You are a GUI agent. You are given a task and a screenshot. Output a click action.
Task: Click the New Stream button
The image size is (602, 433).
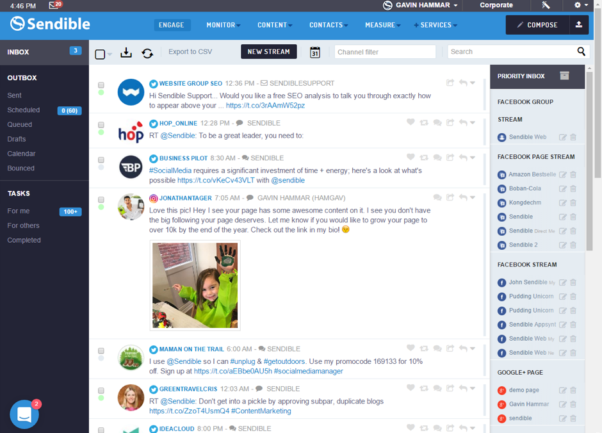pyautogui.click(x=269, y=51)
